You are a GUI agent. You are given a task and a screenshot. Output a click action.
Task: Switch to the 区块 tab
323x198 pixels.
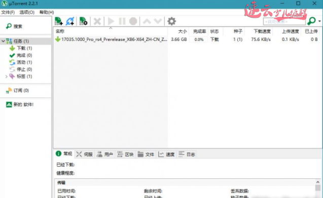click(x=125, y=154)
